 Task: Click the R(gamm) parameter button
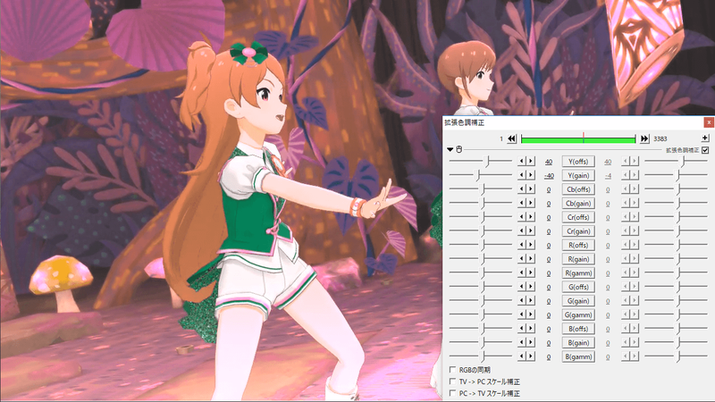tap(578, 273)
